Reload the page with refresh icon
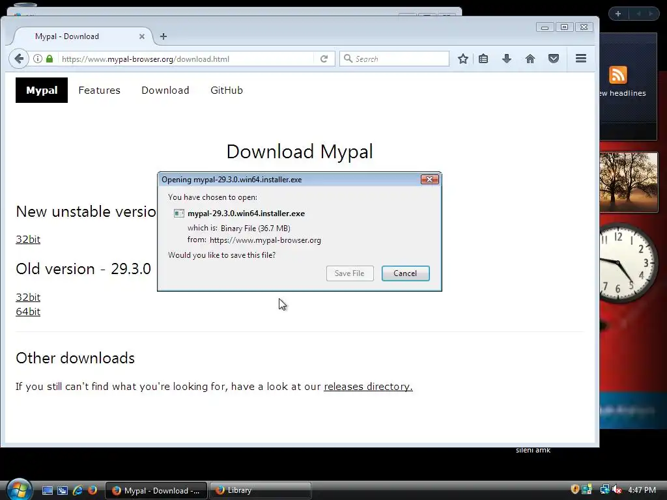Image resolution: width=667 pixels, height=500 pixels. (x=324, y=59)
